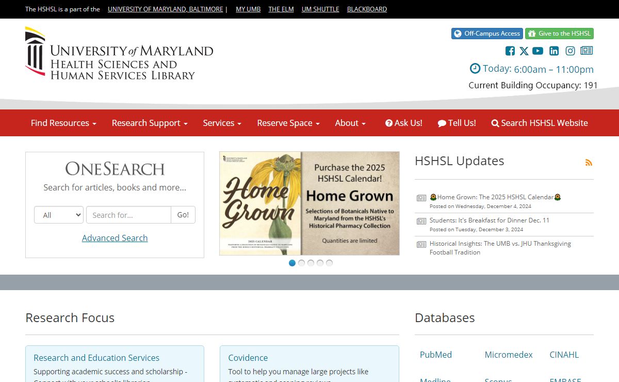The width and height of the screenshot is (619, 382).
Task: Open Historical Insights Thanksgiving Football post
Action: 500,248
